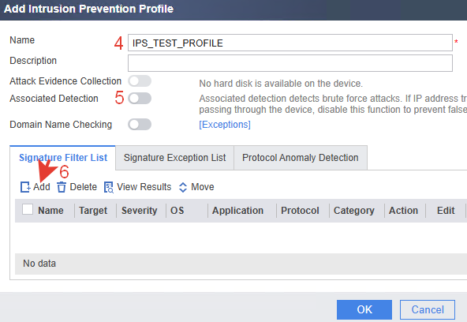467x322 pixels.
Task: Switch to Signature Exception List tab
Action: (x=174, y=158)
